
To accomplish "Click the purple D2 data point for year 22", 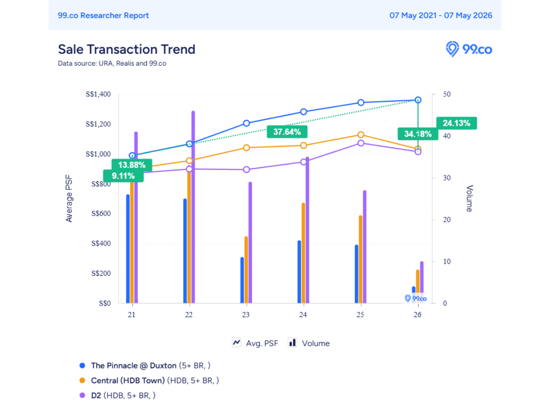I will (x=189, y=169).
